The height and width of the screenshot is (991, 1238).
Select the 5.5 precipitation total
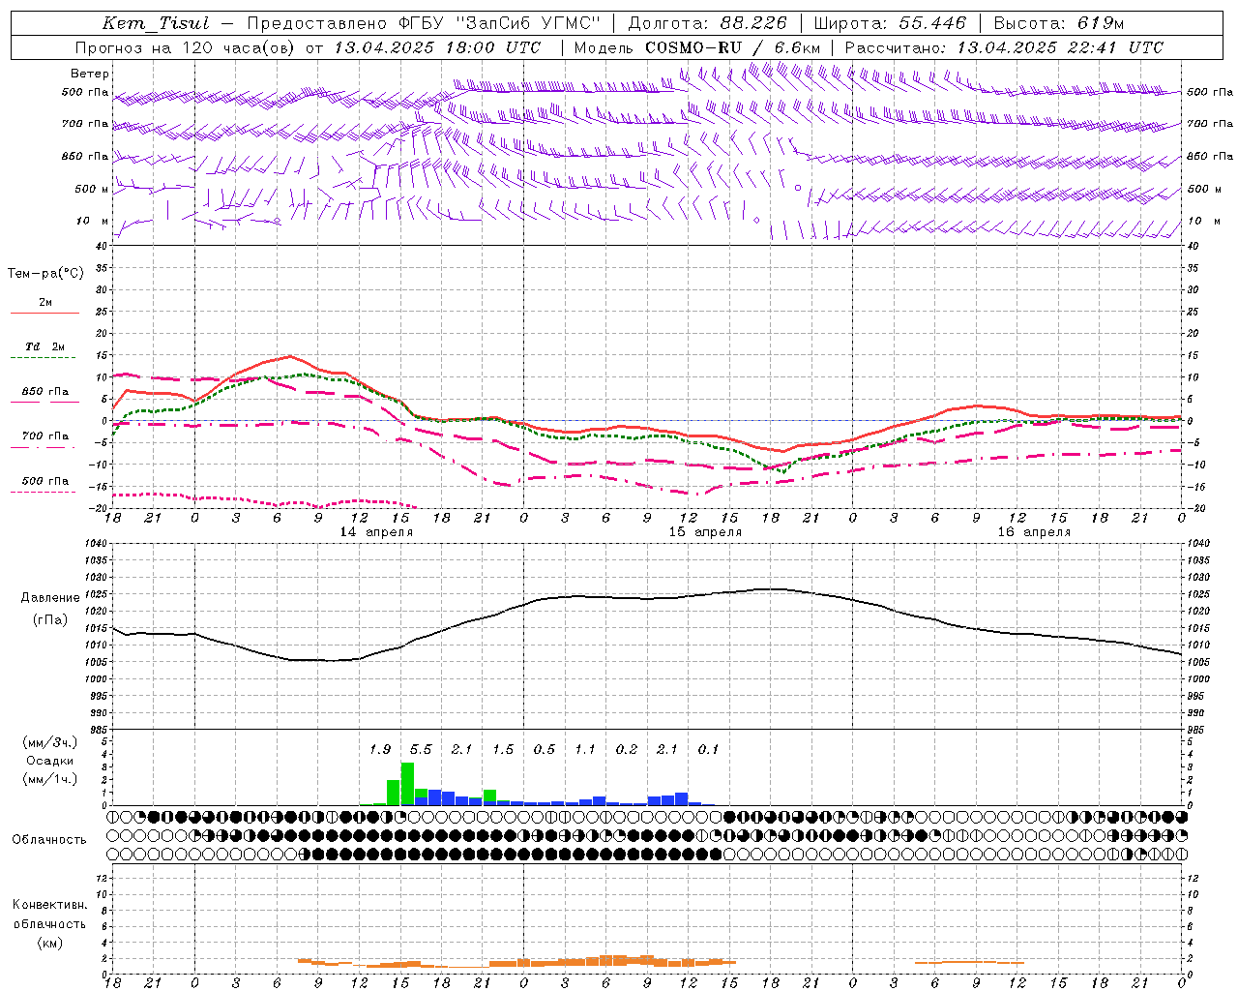click(x=421, y=750)
